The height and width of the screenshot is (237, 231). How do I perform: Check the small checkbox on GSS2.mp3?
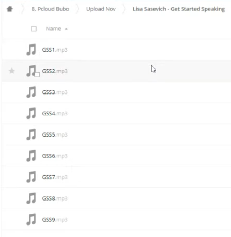(37, 74)
